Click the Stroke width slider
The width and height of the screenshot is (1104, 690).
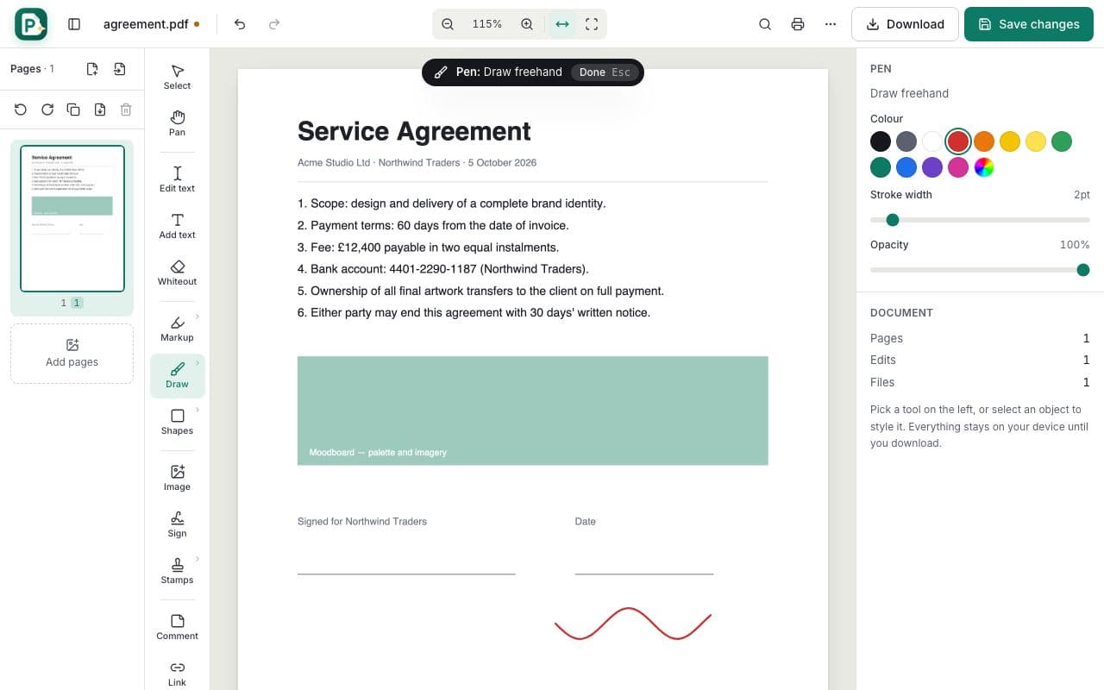click(980, 220)
